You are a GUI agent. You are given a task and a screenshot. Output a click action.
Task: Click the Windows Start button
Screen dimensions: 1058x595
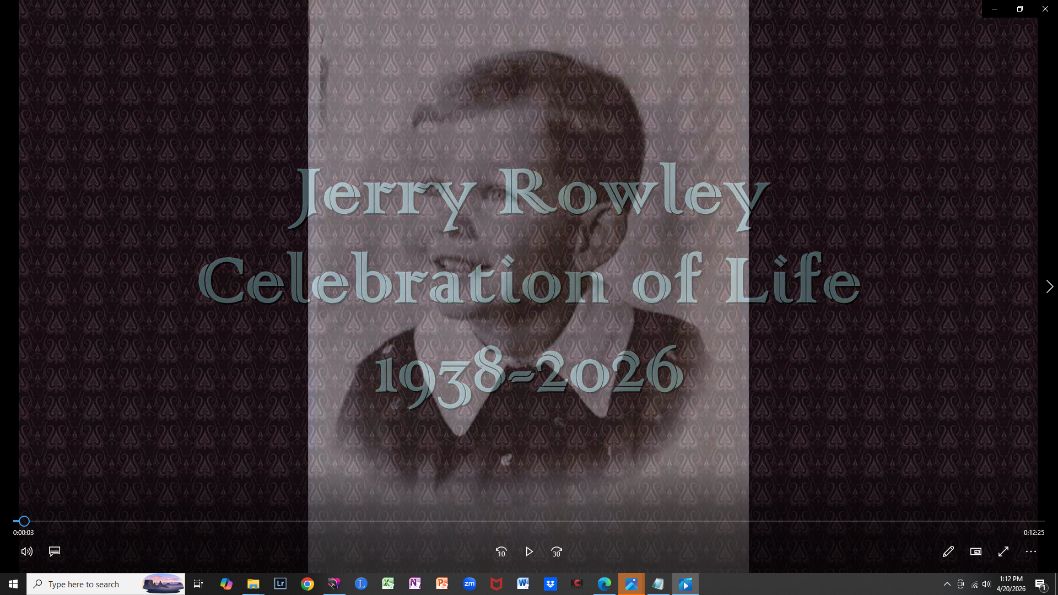tap(13, 584)
